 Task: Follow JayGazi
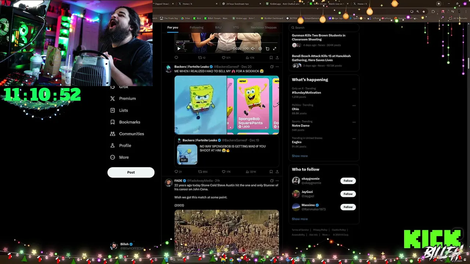(348, 194)
